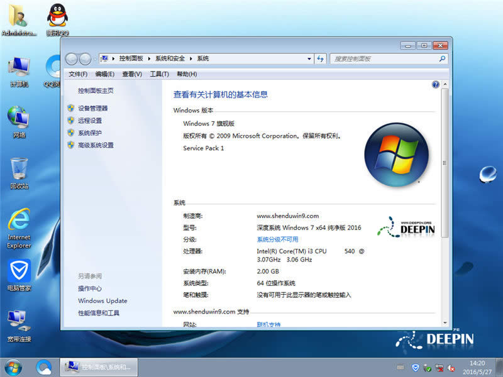Open the address bar history dropdown
The width and height of the screenshot is (503, 377).
click(x=309, y=58)
